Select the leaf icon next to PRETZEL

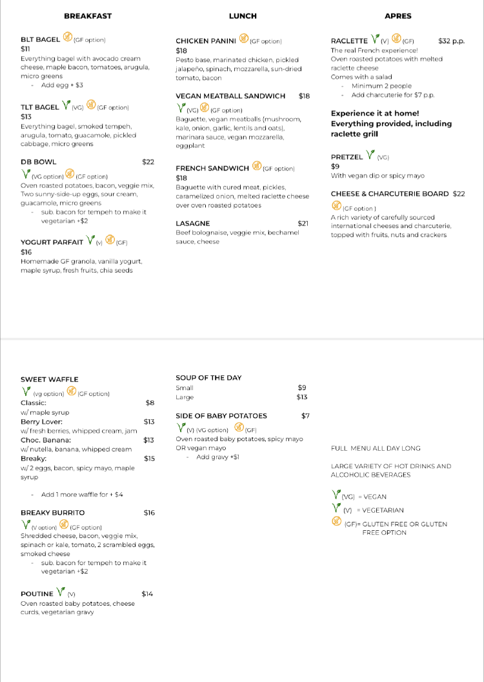pos(370,155)
